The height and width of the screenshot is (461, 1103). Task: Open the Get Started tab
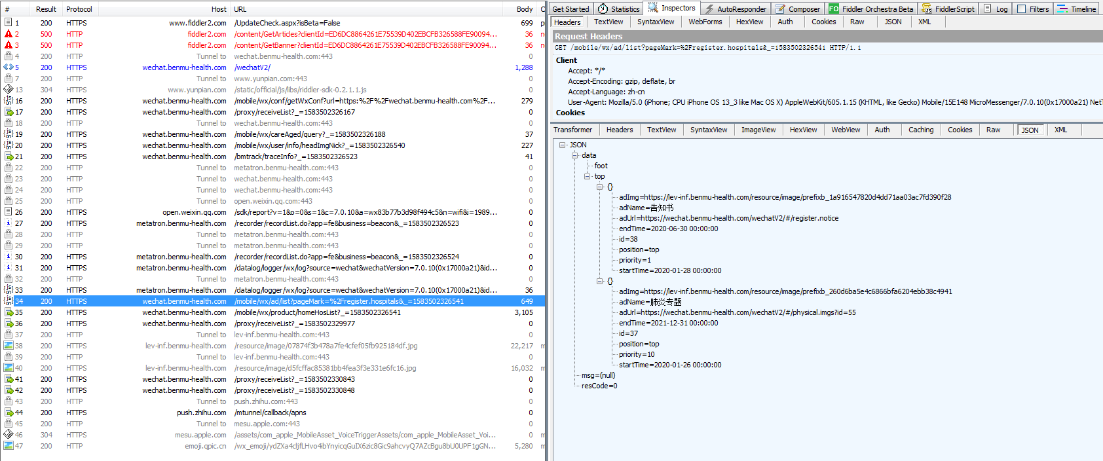[x=570, y=9]
